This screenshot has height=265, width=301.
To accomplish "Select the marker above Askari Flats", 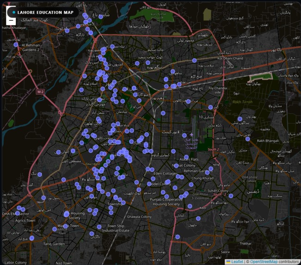I will click(x=186, y=157).
